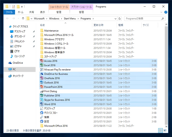The width and height of the screenshot is (172, 137).
Task: Open recent locations dropdown arrow
Action: point(18,19)
